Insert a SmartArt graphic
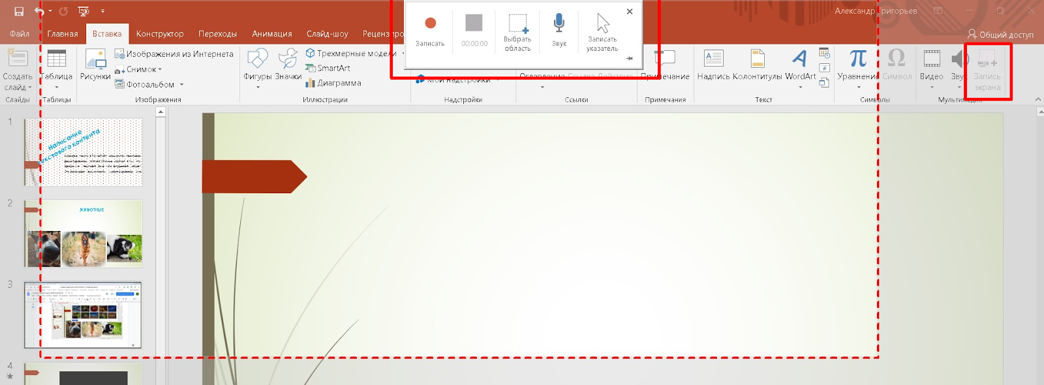 [328, 68]
